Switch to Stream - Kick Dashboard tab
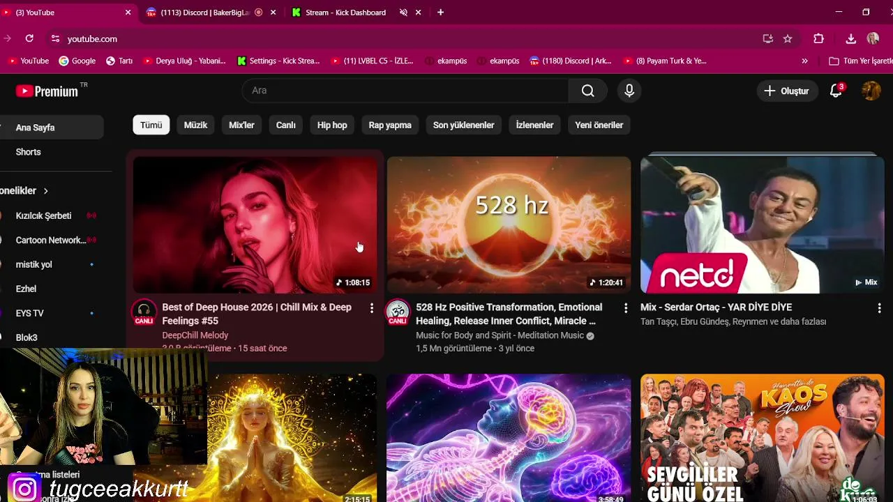The height and width of the screenshot is (502, 893). click(x=345, y=13)
